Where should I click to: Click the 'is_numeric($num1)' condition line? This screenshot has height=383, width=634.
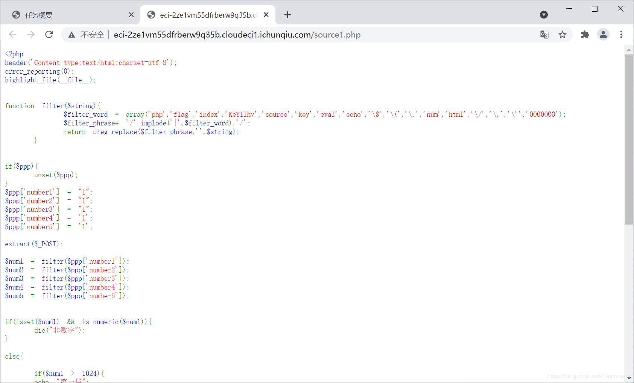pyautogui.click(x=78, y=322)
